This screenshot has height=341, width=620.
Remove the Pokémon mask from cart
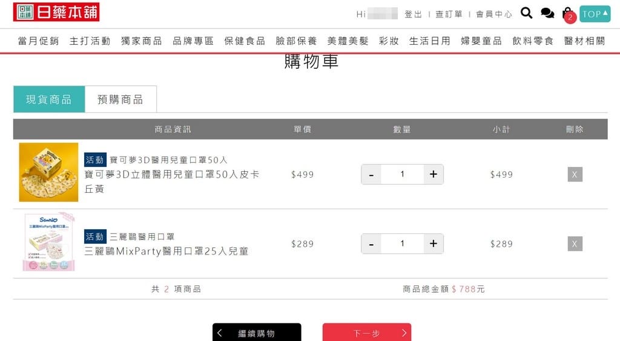[575, 175]
